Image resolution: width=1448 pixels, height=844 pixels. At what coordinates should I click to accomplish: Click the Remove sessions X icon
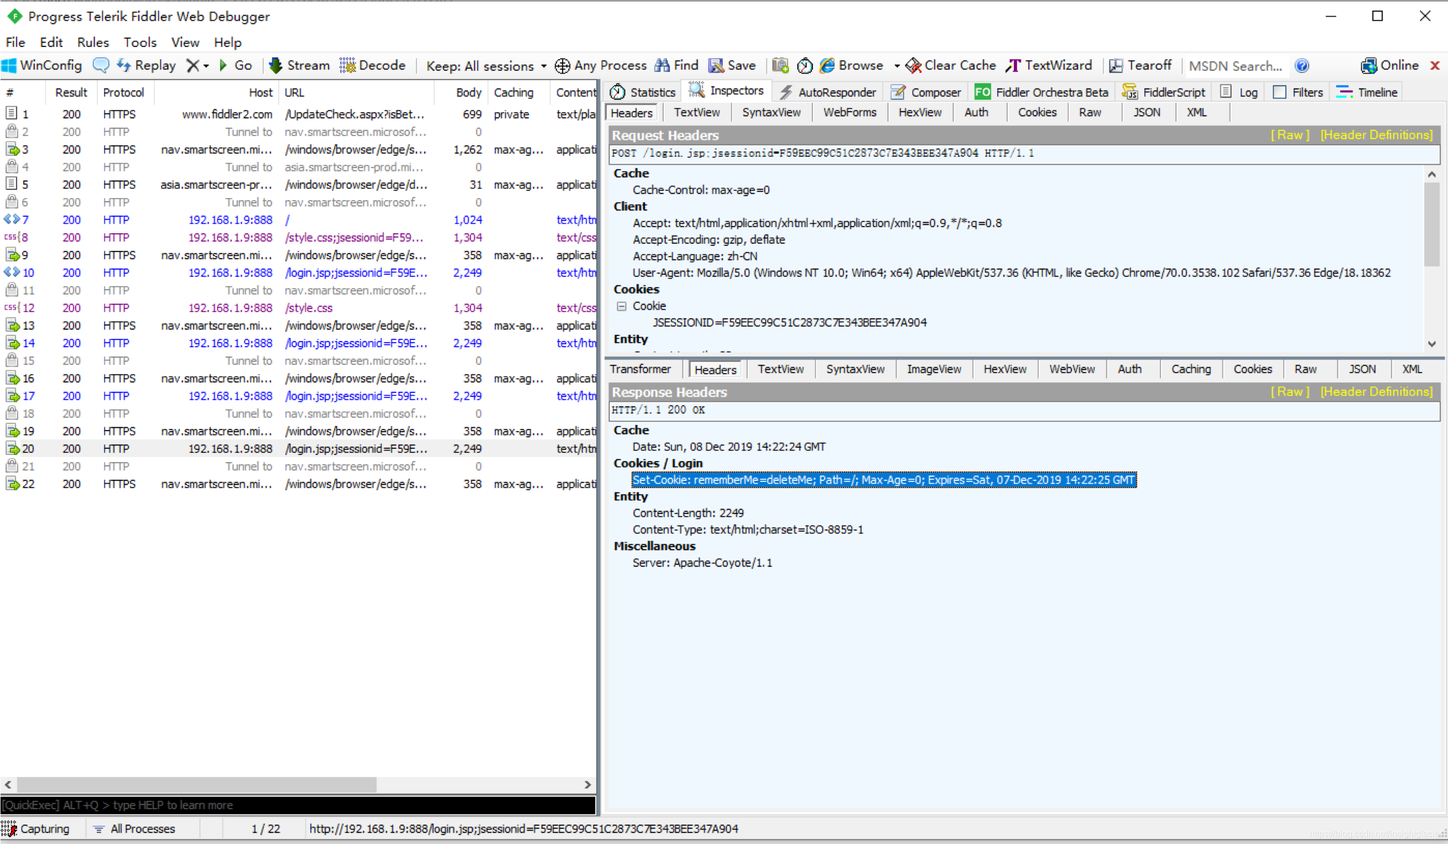(193, 65)
